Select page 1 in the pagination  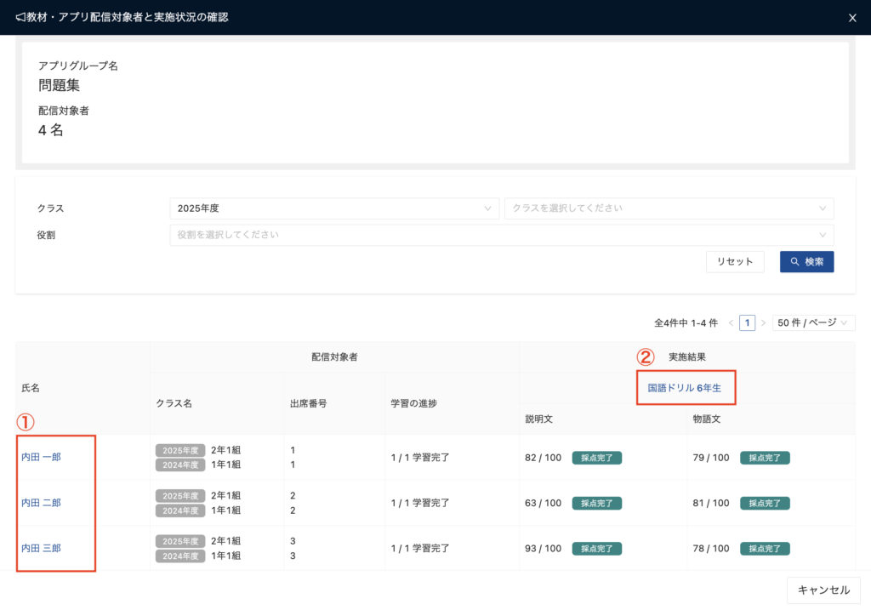click(747, 323)
